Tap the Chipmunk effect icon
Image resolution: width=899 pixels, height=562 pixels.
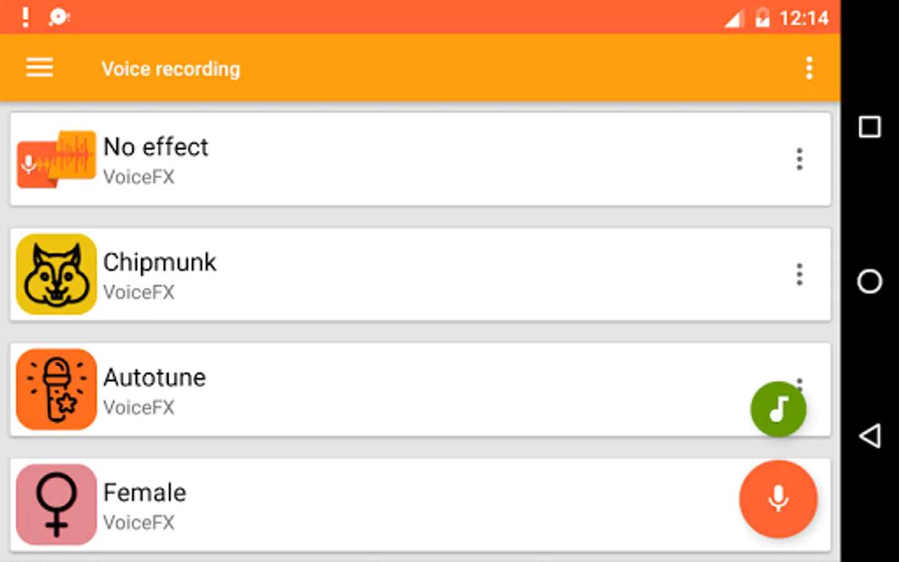[56, 274]
